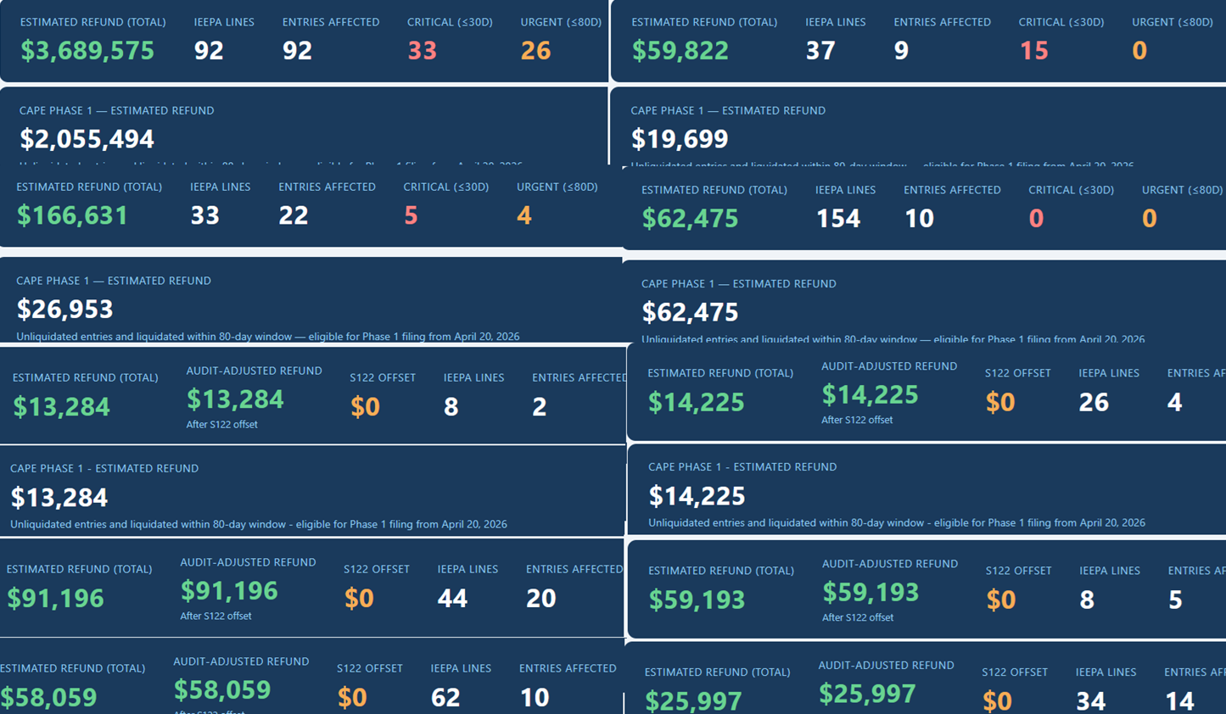Open the $26,953 CAPE Phase 1 estimate
1226x714 pixels.
64,309
